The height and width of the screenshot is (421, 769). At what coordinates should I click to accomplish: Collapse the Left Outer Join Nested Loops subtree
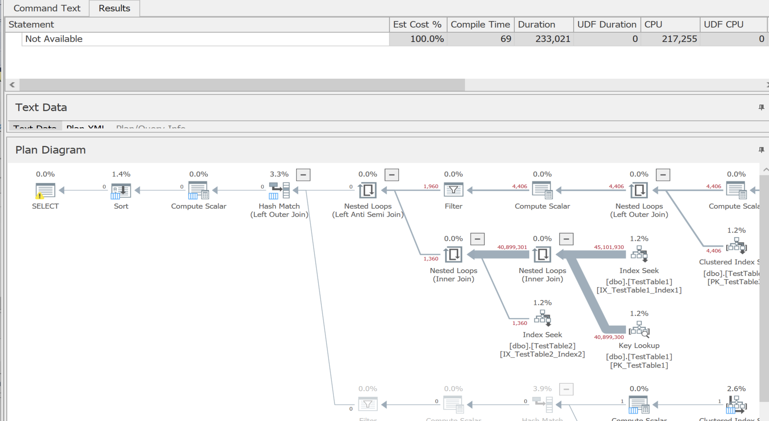pos(663,175)
